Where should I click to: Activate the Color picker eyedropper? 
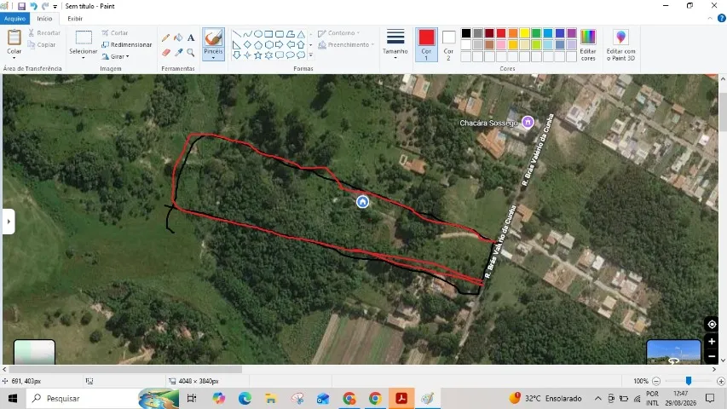pos(178,52)
